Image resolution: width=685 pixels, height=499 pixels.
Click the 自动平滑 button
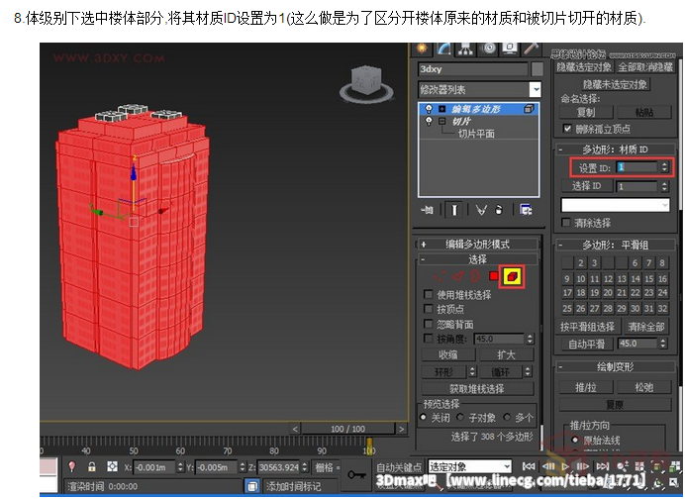tap(586, 344)
